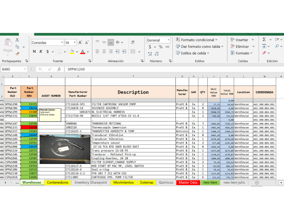Image resolution: width=284 pixels, height=213 pixels.
Task: Click the merge and center icon
Action: (x=133, y=51)
